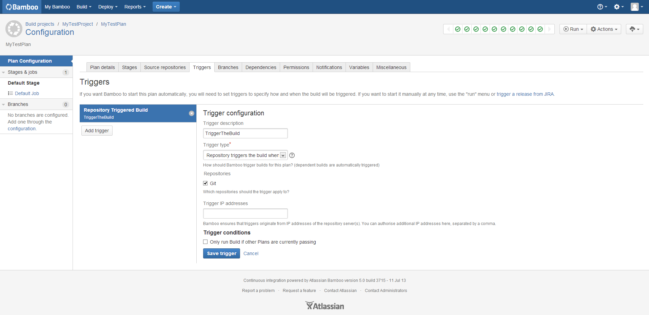Go to the Dependencies tab
Image resolution: width=649 pixels, height=315 pixels.
pos(261,67)
